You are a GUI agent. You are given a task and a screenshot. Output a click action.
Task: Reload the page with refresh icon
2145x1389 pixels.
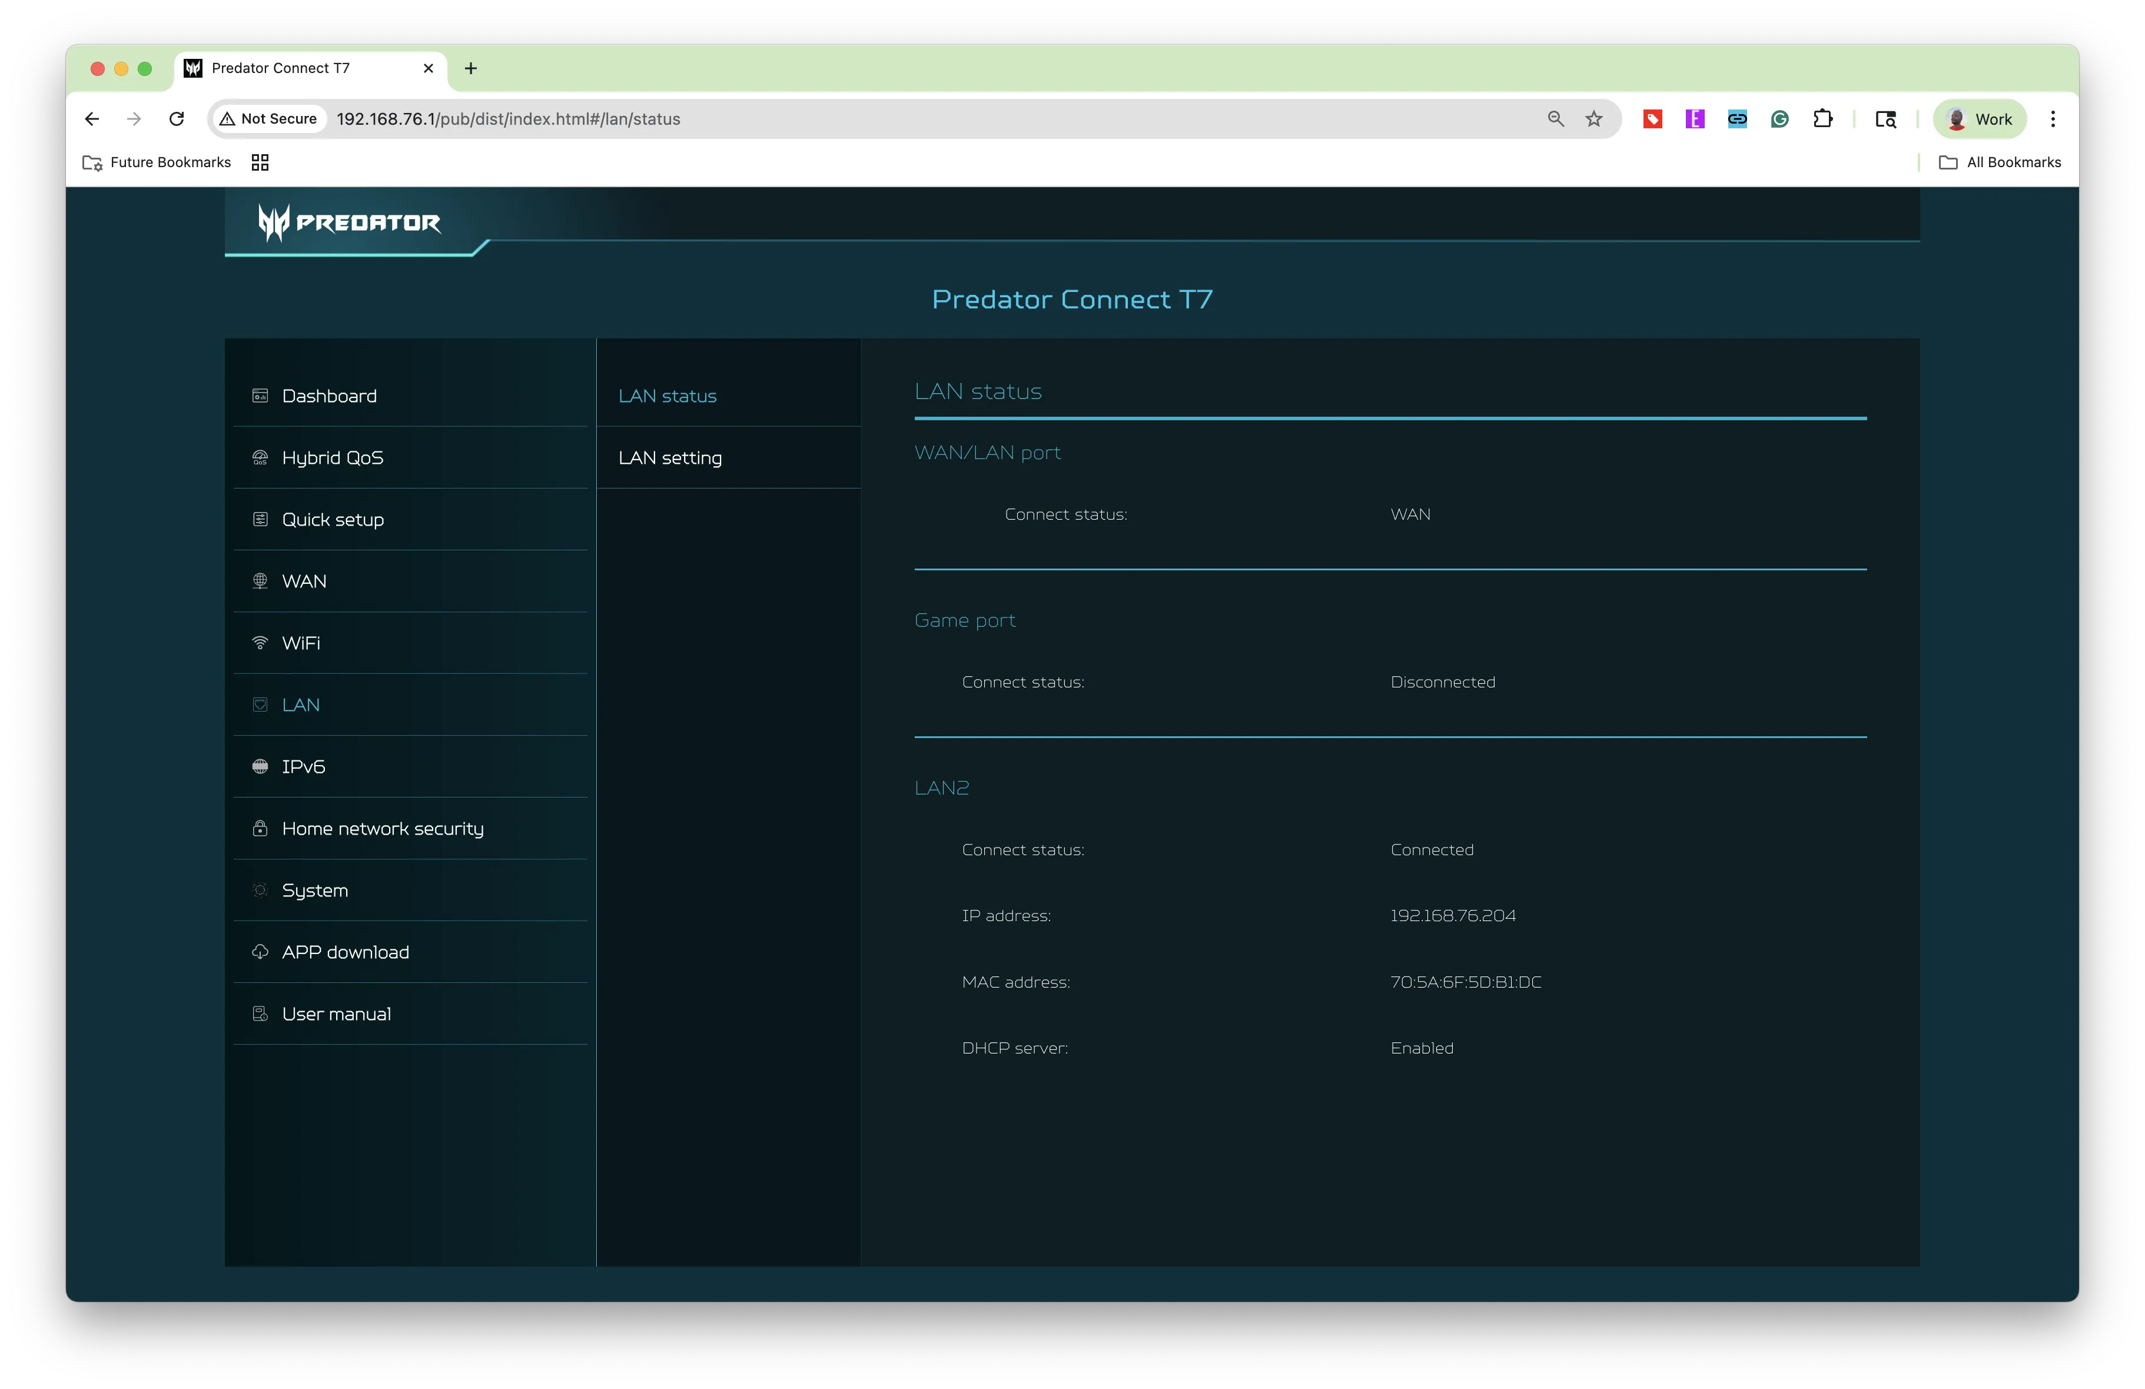point(177,119)
